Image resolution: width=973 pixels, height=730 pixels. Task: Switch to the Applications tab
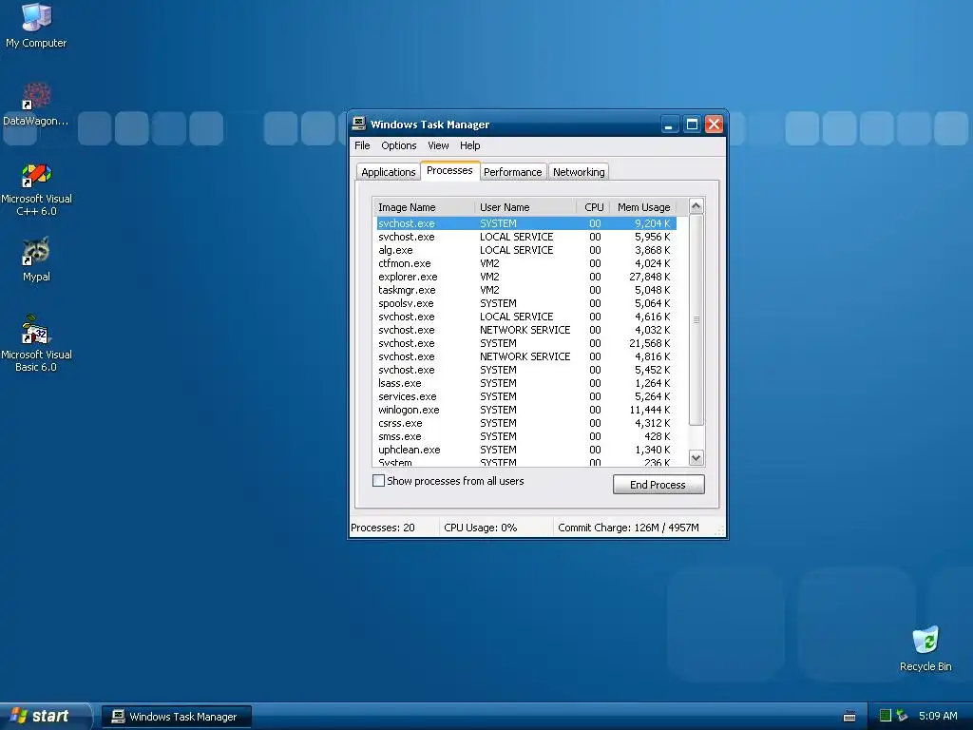coord(389,172)
